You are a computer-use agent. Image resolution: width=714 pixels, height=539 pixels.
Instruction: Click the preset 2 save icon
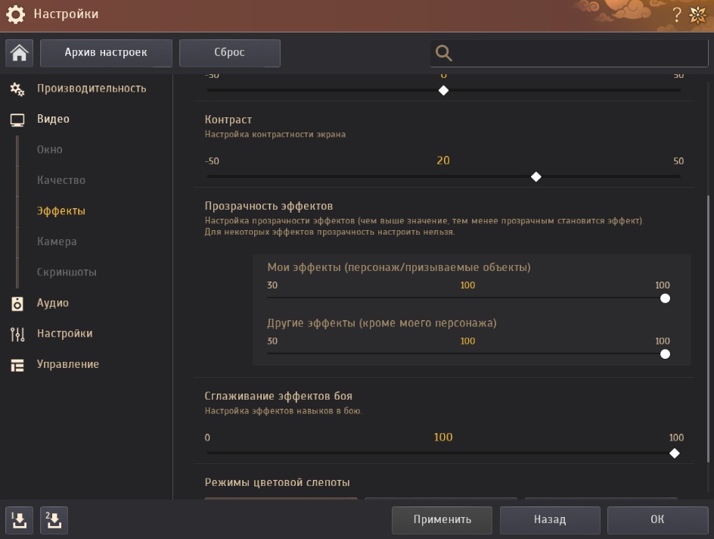click(x=54, y=520)
